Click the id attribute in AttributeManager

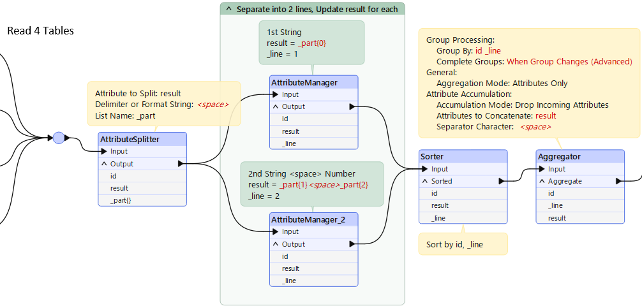[313, 119]
